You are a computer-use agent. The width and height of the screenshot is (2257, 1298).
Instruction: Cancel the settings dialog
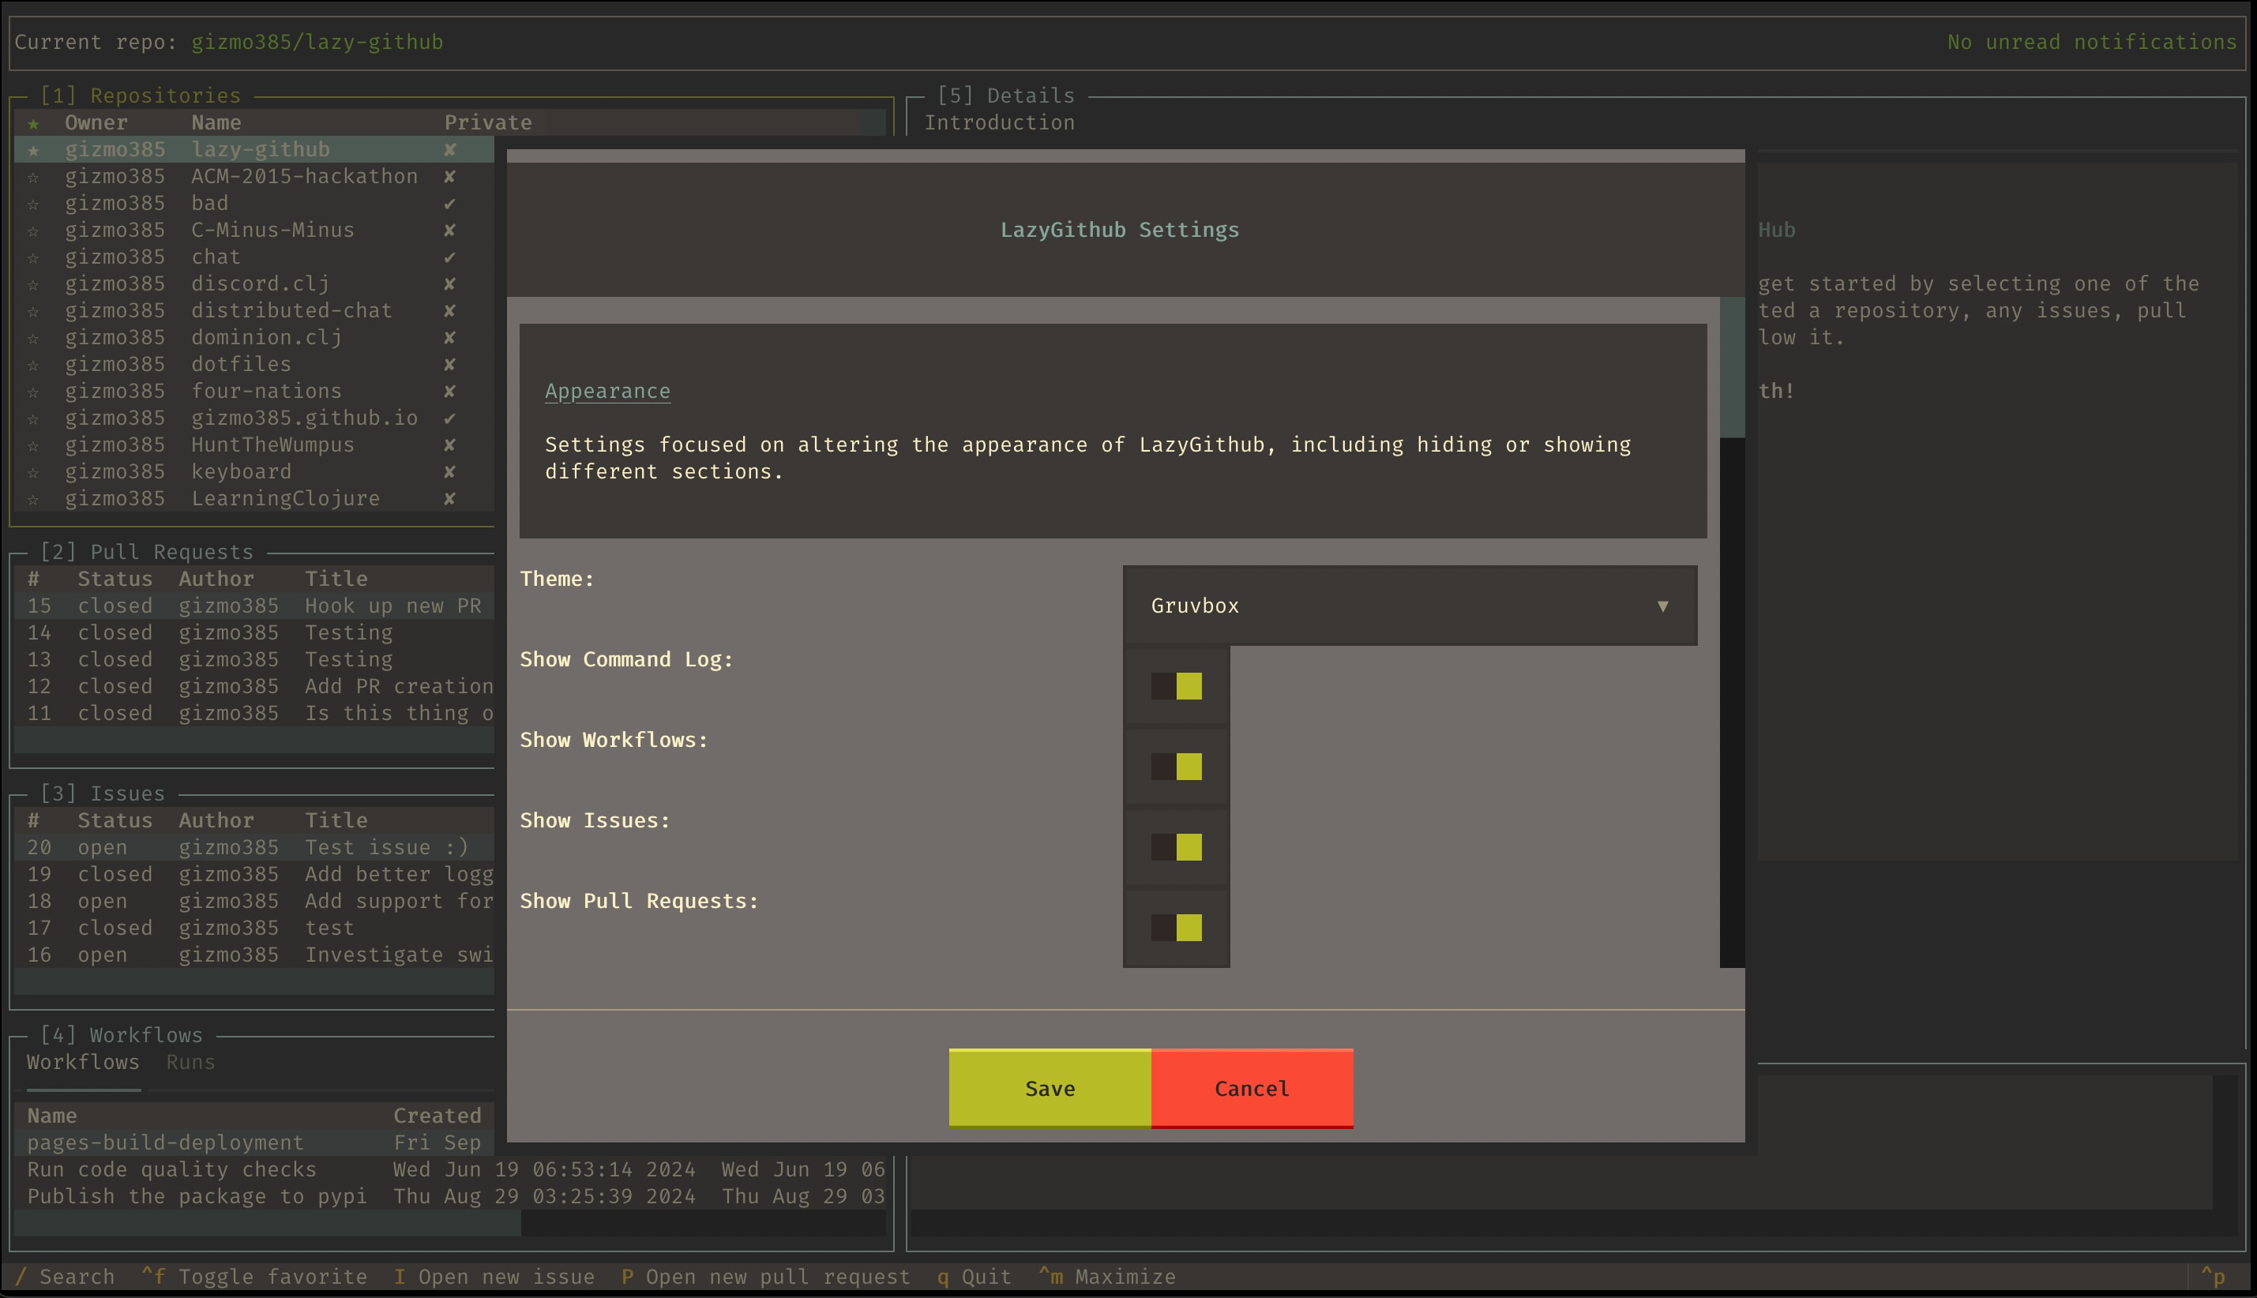tap(1252, 1088)
